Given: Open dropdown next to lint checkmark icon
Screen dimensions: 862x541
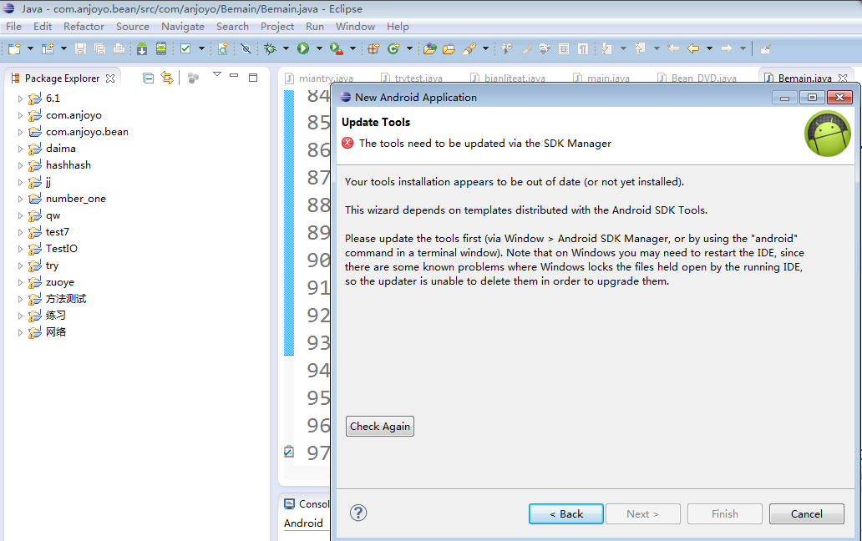Looking at the screenshot, I should (x=201, y=49).
